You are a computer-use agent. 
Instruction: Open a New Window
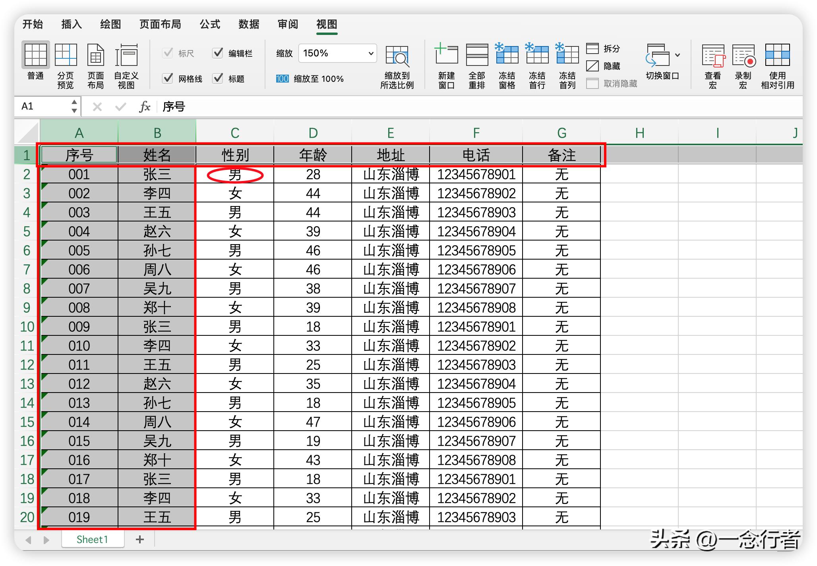[446, 55]
